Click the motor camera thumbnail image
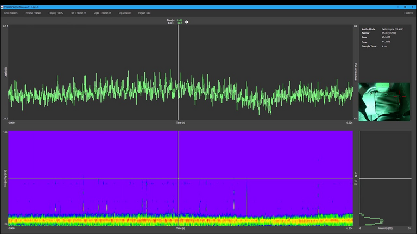 [x=384, y=102]
